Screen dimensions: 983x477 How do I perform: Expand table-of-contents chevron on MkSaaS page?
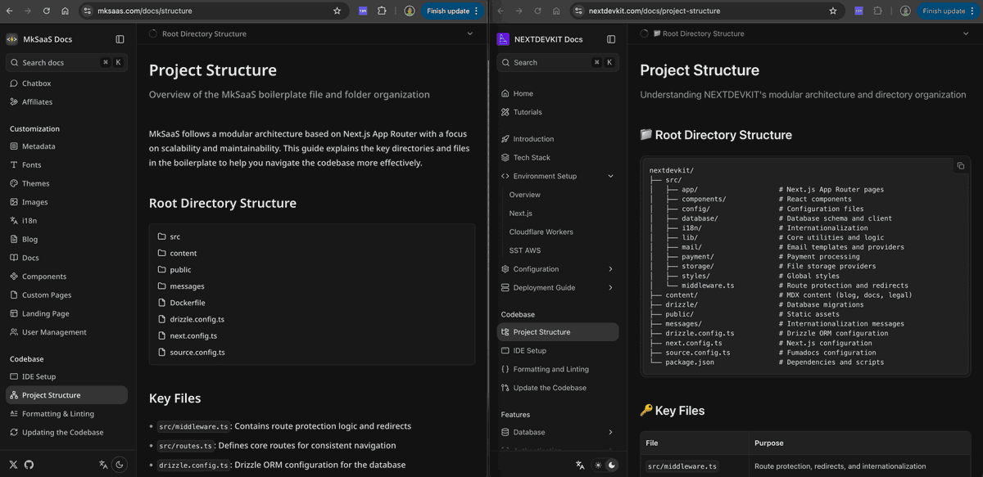click(470, 34)
